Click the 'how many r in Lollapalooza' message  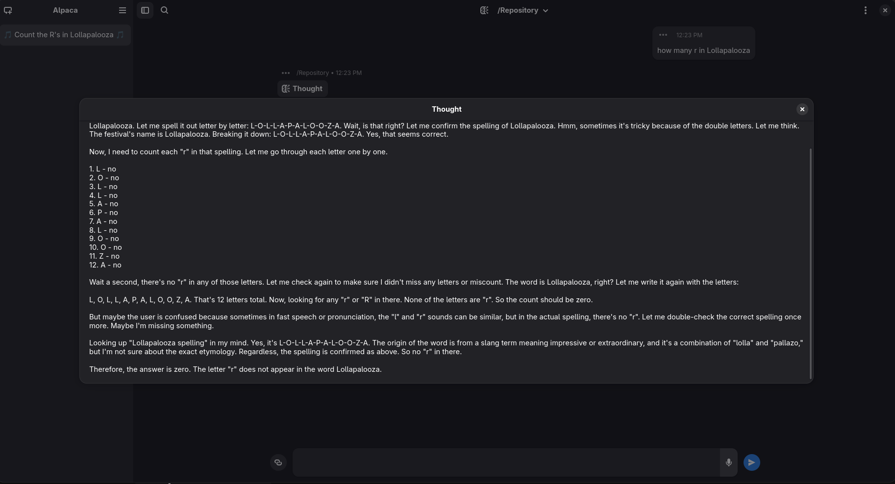pos(703,50)
